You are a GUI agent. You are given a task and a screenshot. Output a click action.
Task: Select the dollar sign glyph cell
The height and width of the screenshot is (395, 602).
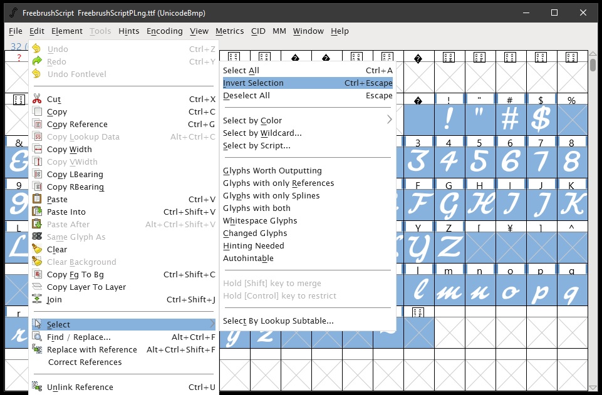541,120
